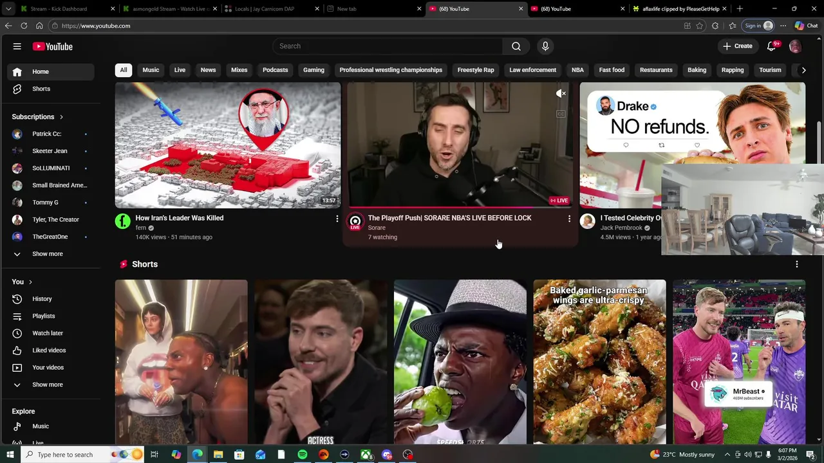Open the Drake NO refunds video thumbnail

[x=692, y=145]
